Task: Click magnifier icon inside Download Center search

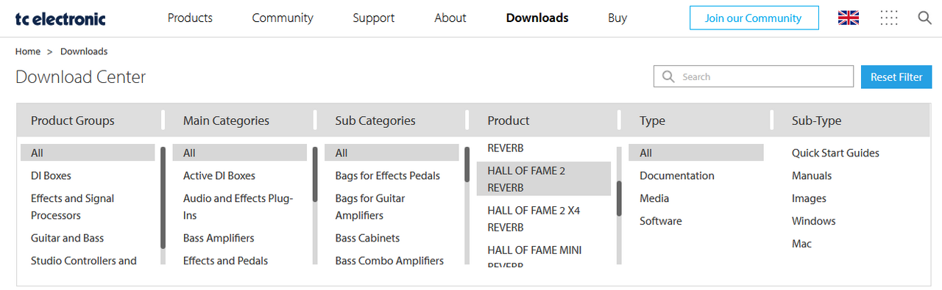Action: [x=668, y=76]
